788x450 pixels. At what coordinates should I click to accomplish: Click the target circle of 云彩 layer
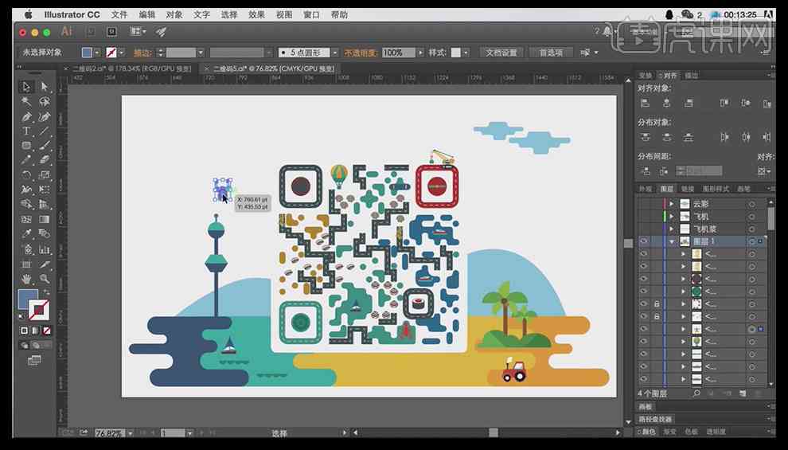(x=752, y=204)
